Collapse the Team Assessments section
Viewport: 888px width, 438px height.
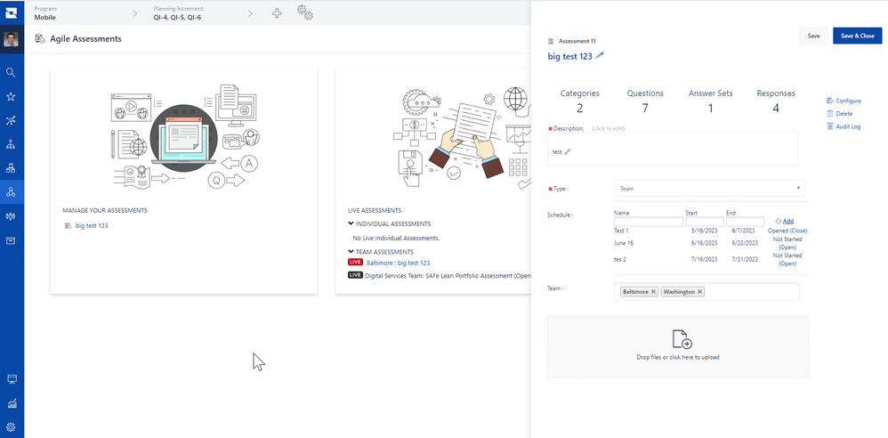[x=351, y=252]
